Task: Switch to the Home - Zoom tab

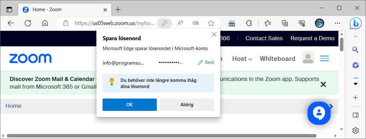Action: click(62, 9)
